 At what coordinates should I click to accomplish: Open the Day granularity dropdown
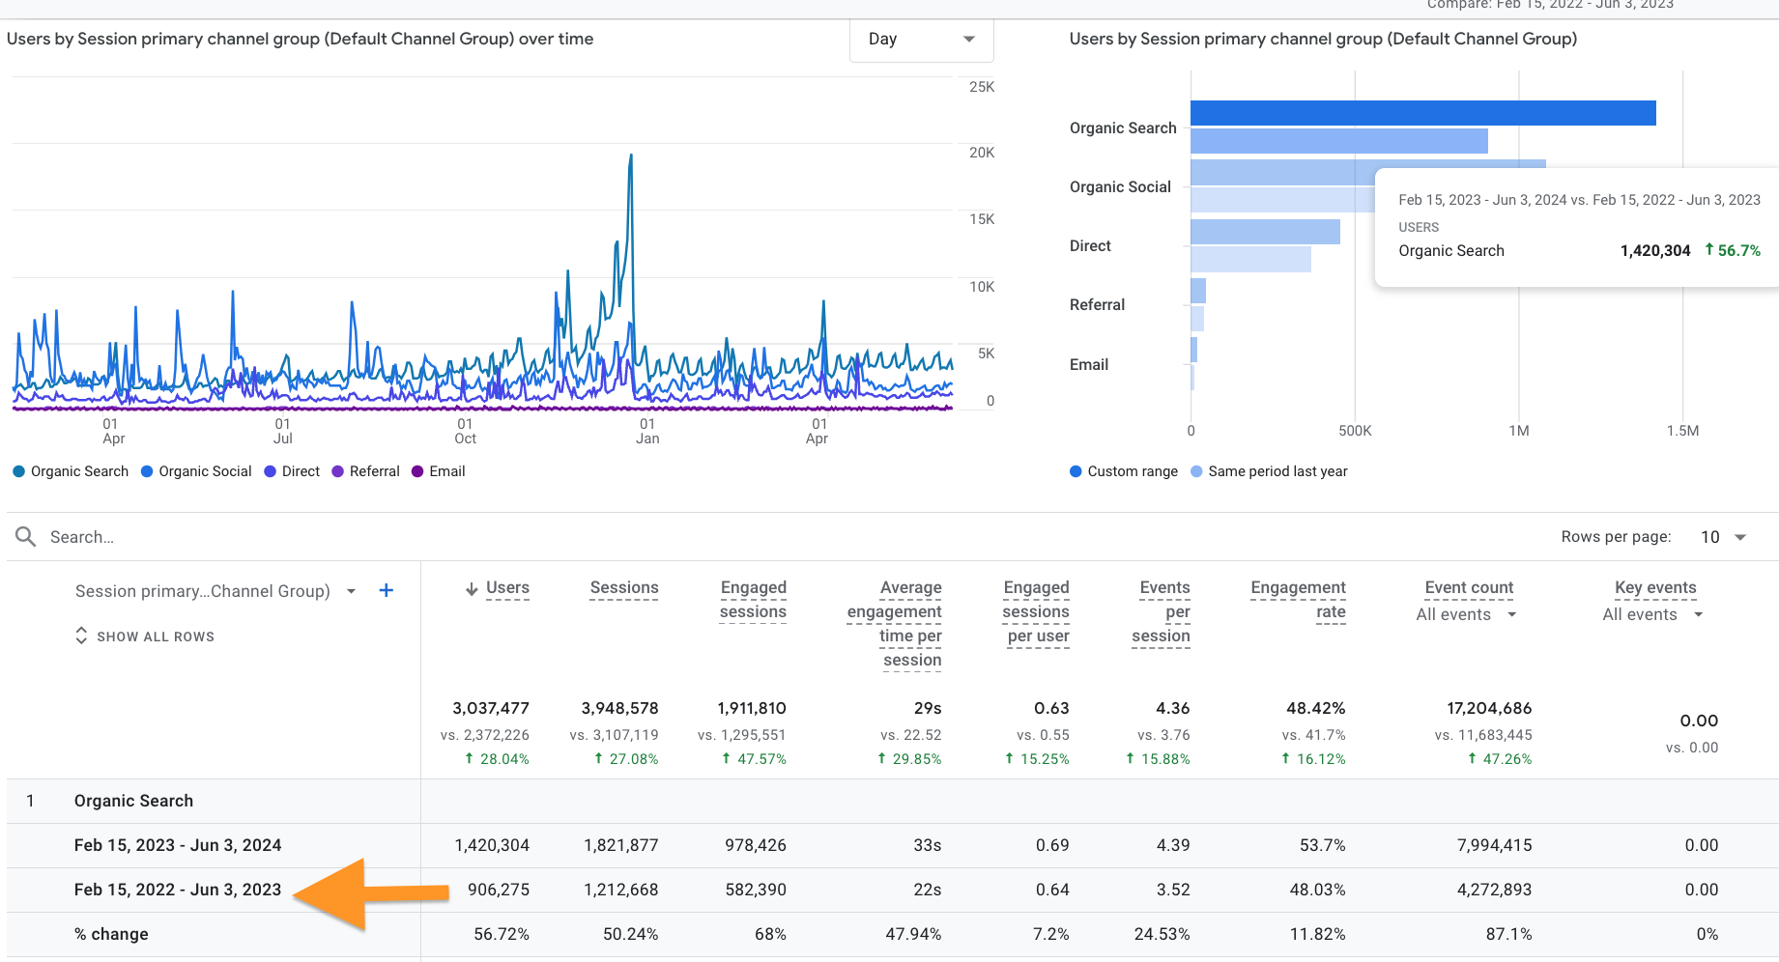coord(921,40)
